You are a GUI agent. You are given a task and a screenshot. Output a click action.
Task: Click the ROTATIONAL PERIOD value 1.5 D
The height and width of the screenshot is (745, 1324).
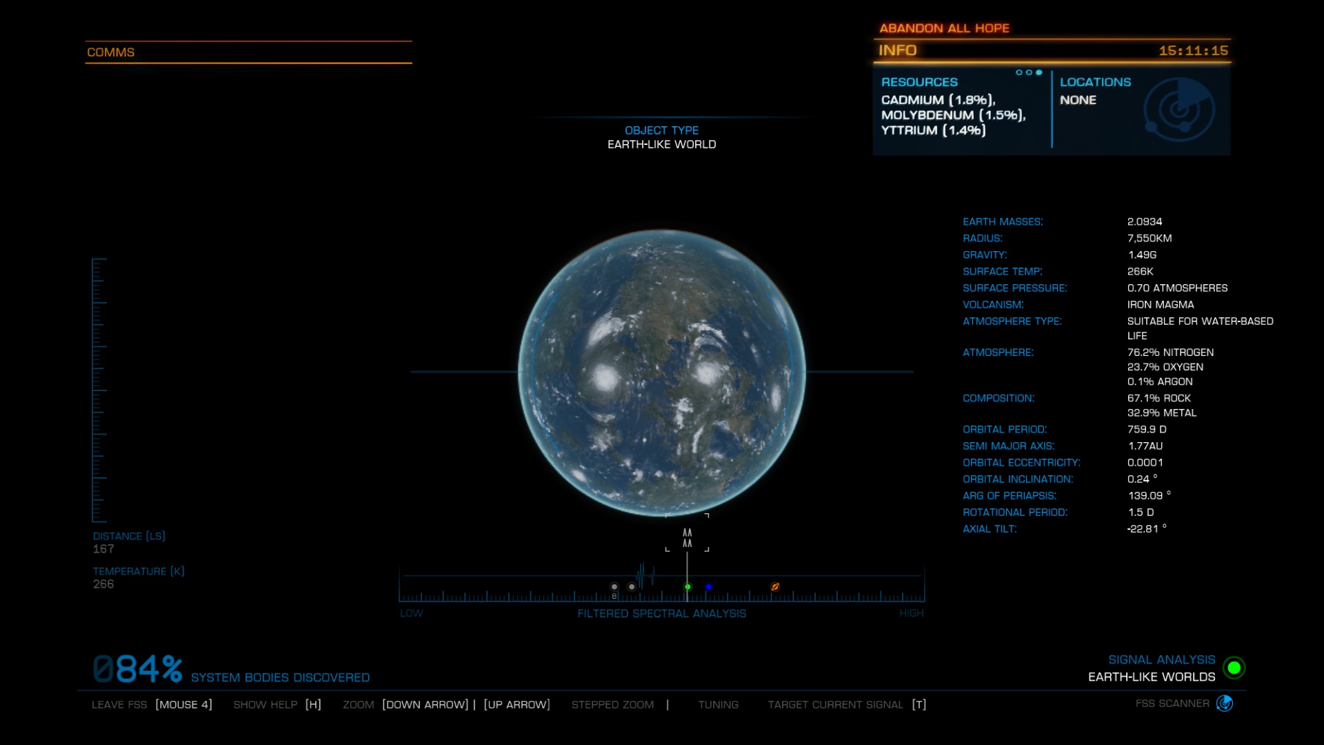pos(1141,512)
